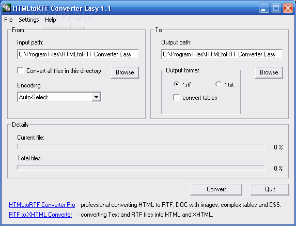The width and height of the screenshot is (296, 226).
Task: Exit with the Quit button
Action: (270, 189)
